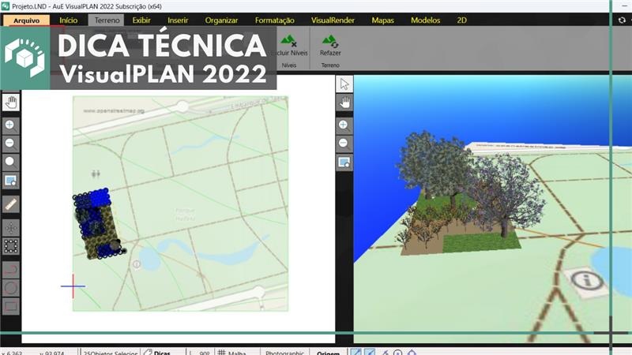Toggle Dicas in the status bar
The height and width of the screenshot is (355, 632).
pyautogui.click(x=157, y=352)
